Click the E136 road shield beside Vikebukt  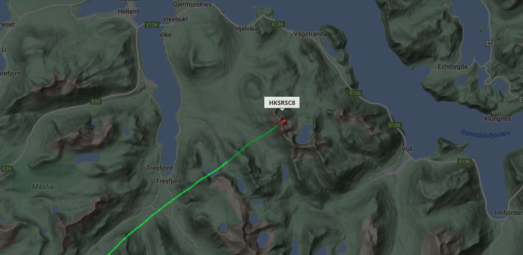(x=152, y=25)
